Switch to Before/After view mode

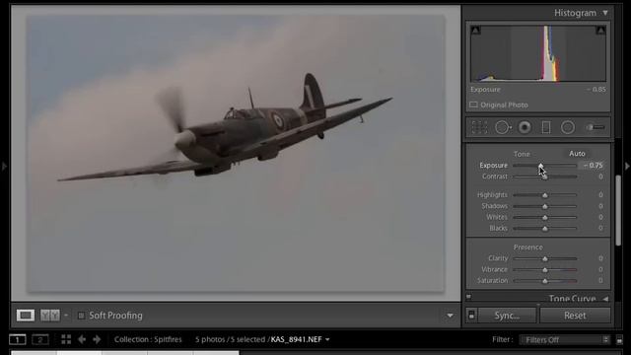50,316
